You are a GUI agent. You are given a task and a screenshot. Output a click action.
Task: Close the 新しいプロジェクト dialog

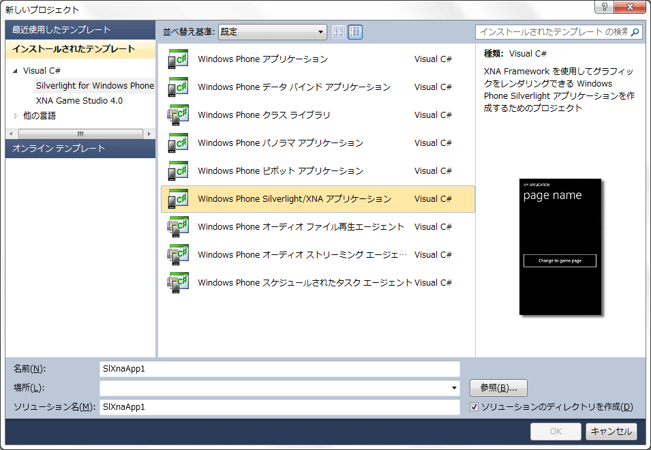tap(630, 7)
